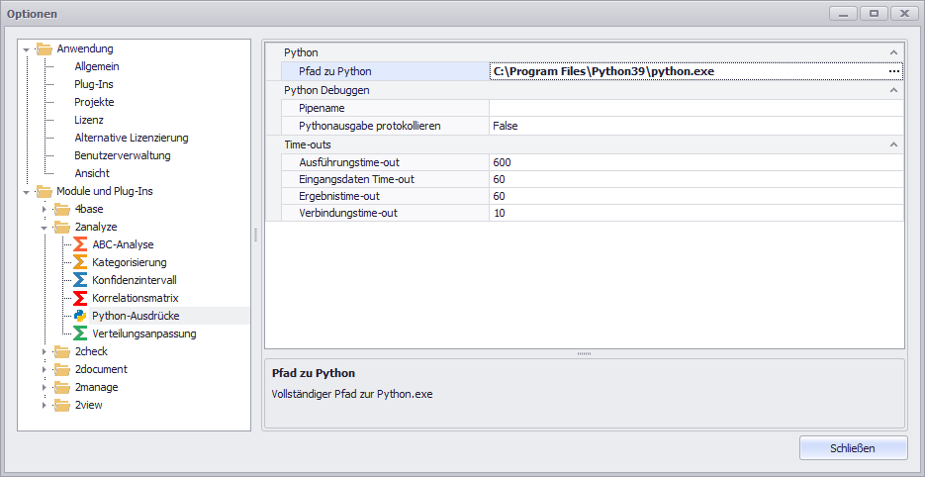Select the Ansicht tree item
Screen dimensions: 925x477
(92, 173)
